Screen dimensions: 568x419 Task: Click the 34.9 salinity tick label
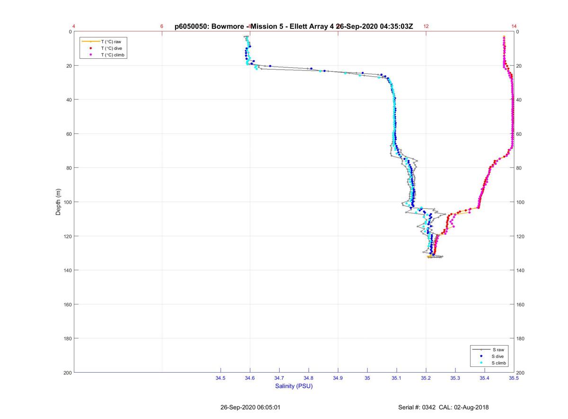pyautogui.click(x=338, y=378)
